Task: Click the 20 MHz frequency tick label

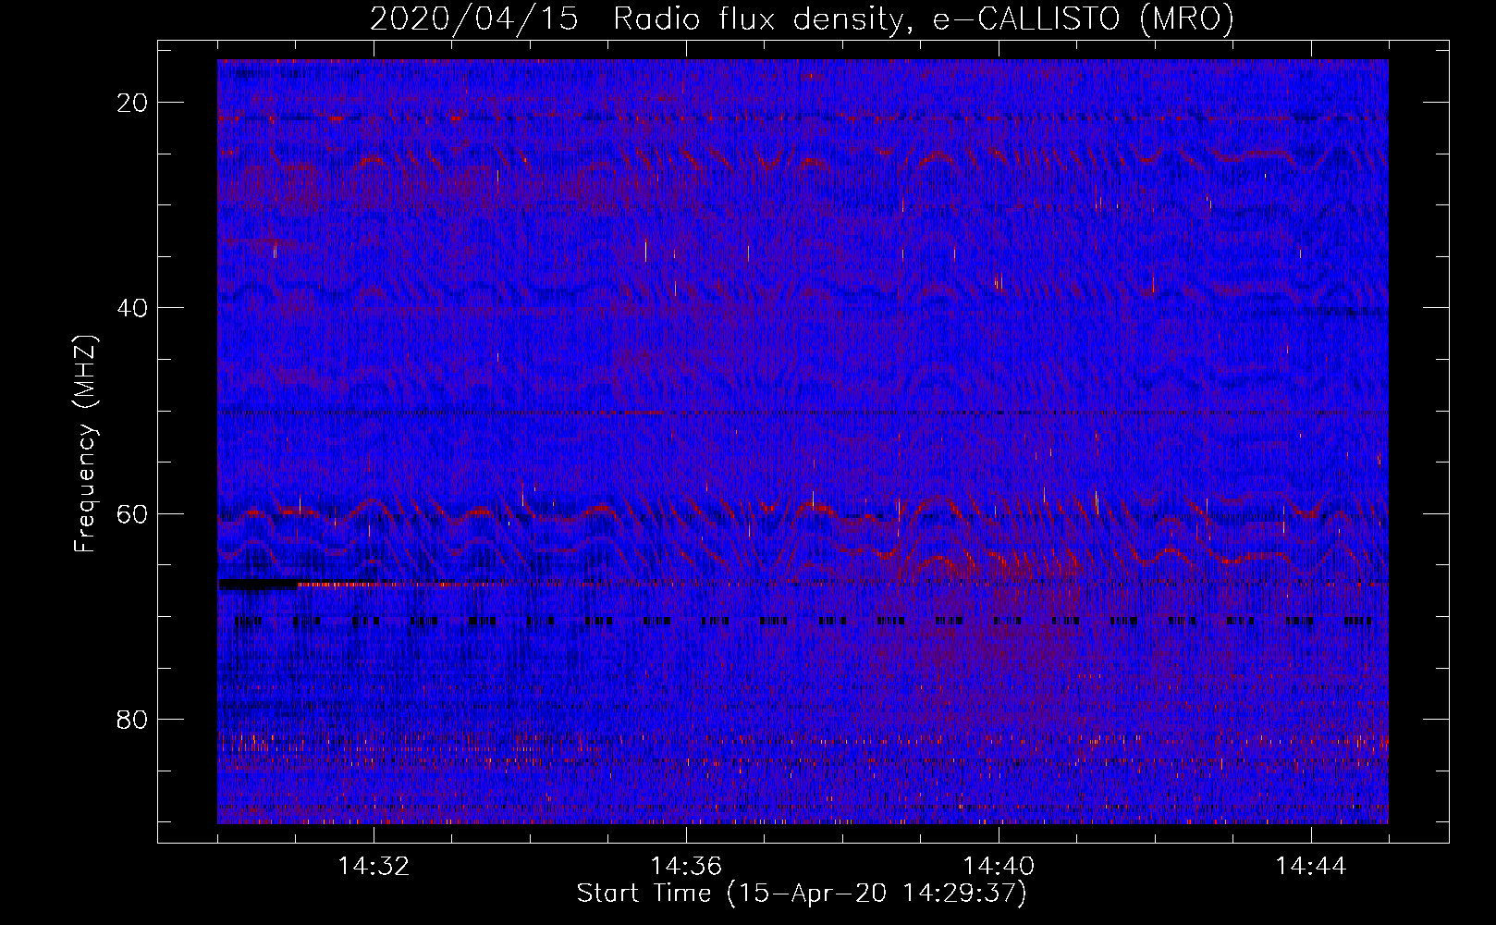Action: pos(132,103)
